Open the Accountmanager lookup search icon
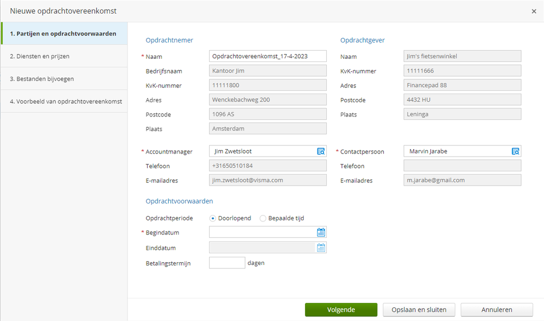 (321, 151)
